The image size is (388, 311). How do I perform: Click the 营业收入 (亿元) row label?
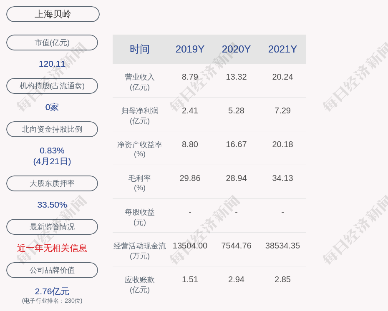[x=140, y=82]
